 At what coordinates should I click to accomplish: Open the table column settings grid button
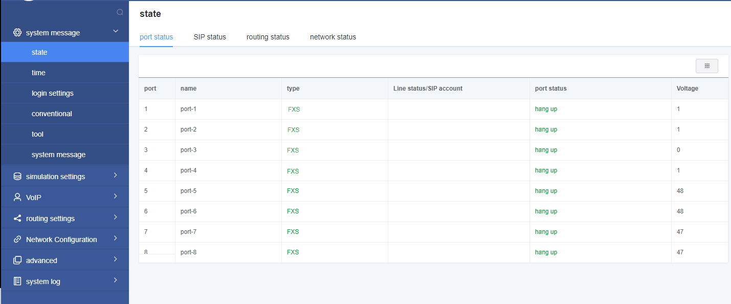click(707, 66)
